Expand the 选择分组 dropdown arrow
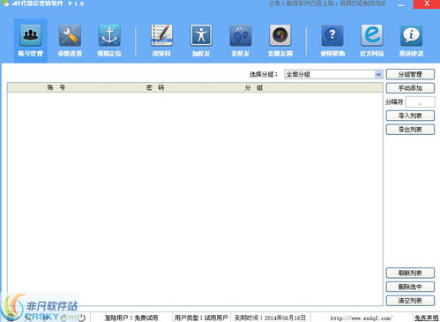The width and height of the screenshot is (440, 322). [378, 74]
